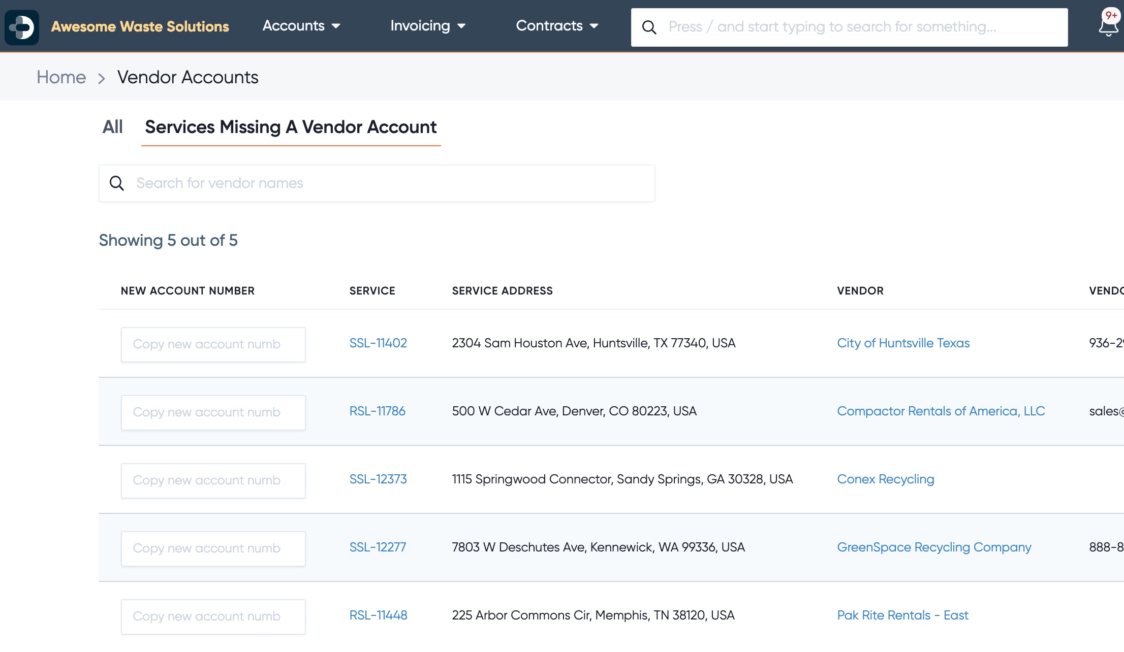Click the NEW ACCOUNT NUMBER column header

point(188,291)
